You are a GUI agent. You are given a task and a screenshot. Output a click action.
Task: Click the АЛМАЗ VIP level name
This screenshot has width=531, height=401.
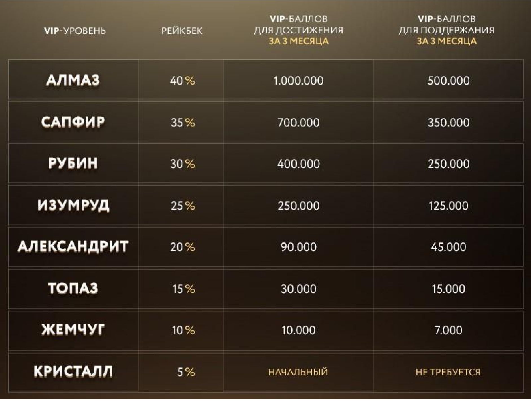click(73, 80)
